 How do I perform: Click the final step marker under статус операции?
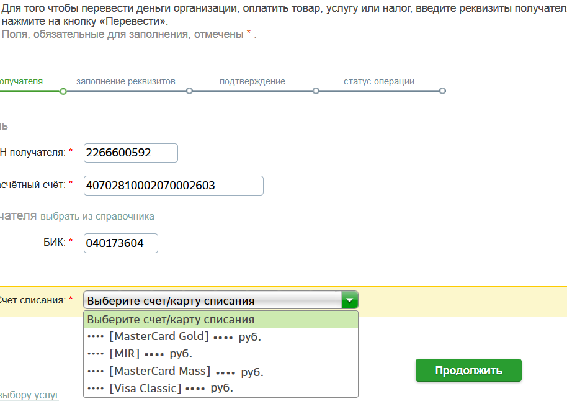(x=442, y=91)
